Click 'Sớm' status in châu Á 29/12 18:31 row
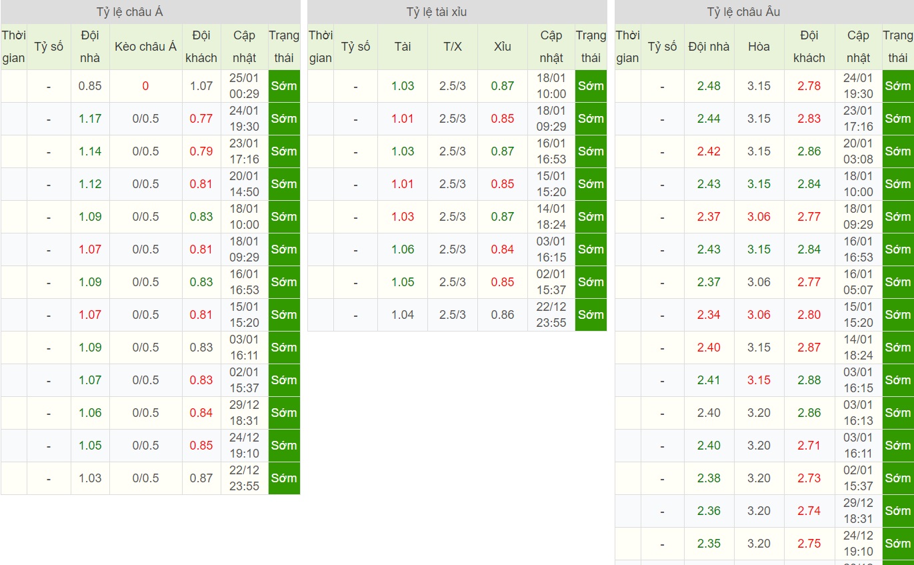914x565 pixels. (x=284, y=413)
